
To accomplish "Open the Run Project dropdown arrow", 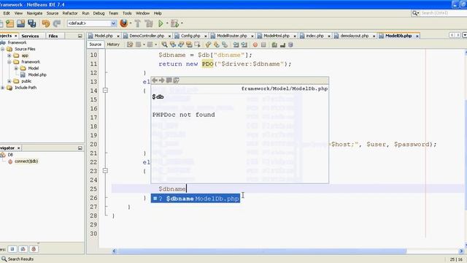I will point(167,23).
